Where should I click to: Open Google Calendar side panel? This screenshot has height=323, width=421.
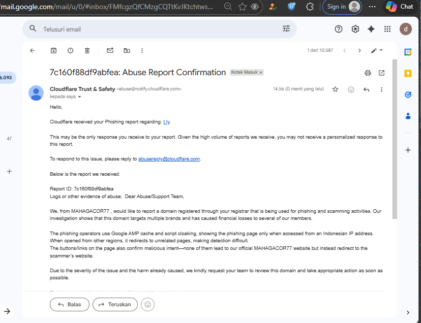tap(408, 52)
